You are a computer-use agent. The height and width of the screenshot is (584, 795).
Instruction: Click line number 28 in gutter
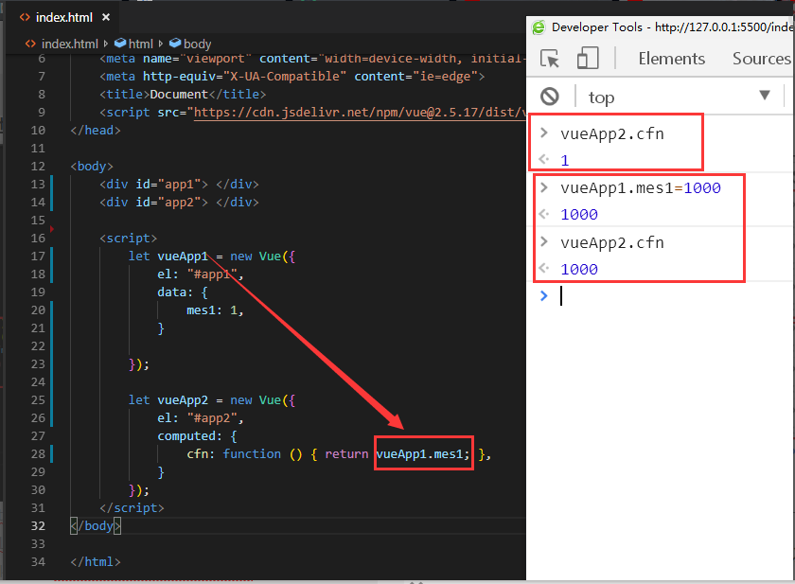point(38,453)
